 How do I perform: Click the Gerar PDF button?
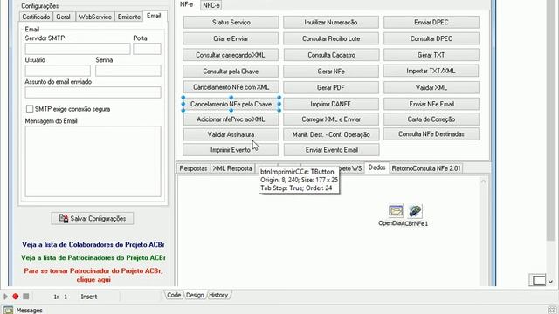331,87
